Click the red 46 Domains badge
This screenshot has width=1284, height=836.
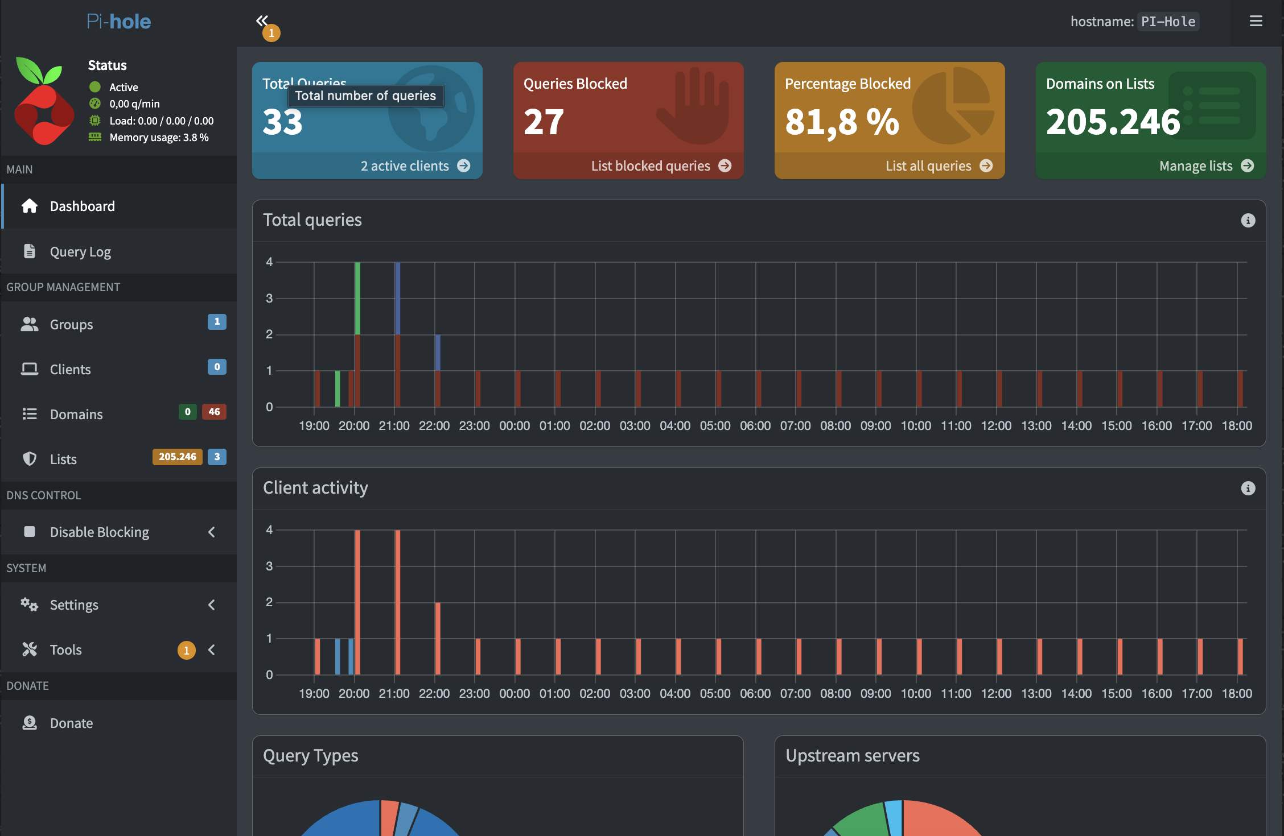click(214, 412)
